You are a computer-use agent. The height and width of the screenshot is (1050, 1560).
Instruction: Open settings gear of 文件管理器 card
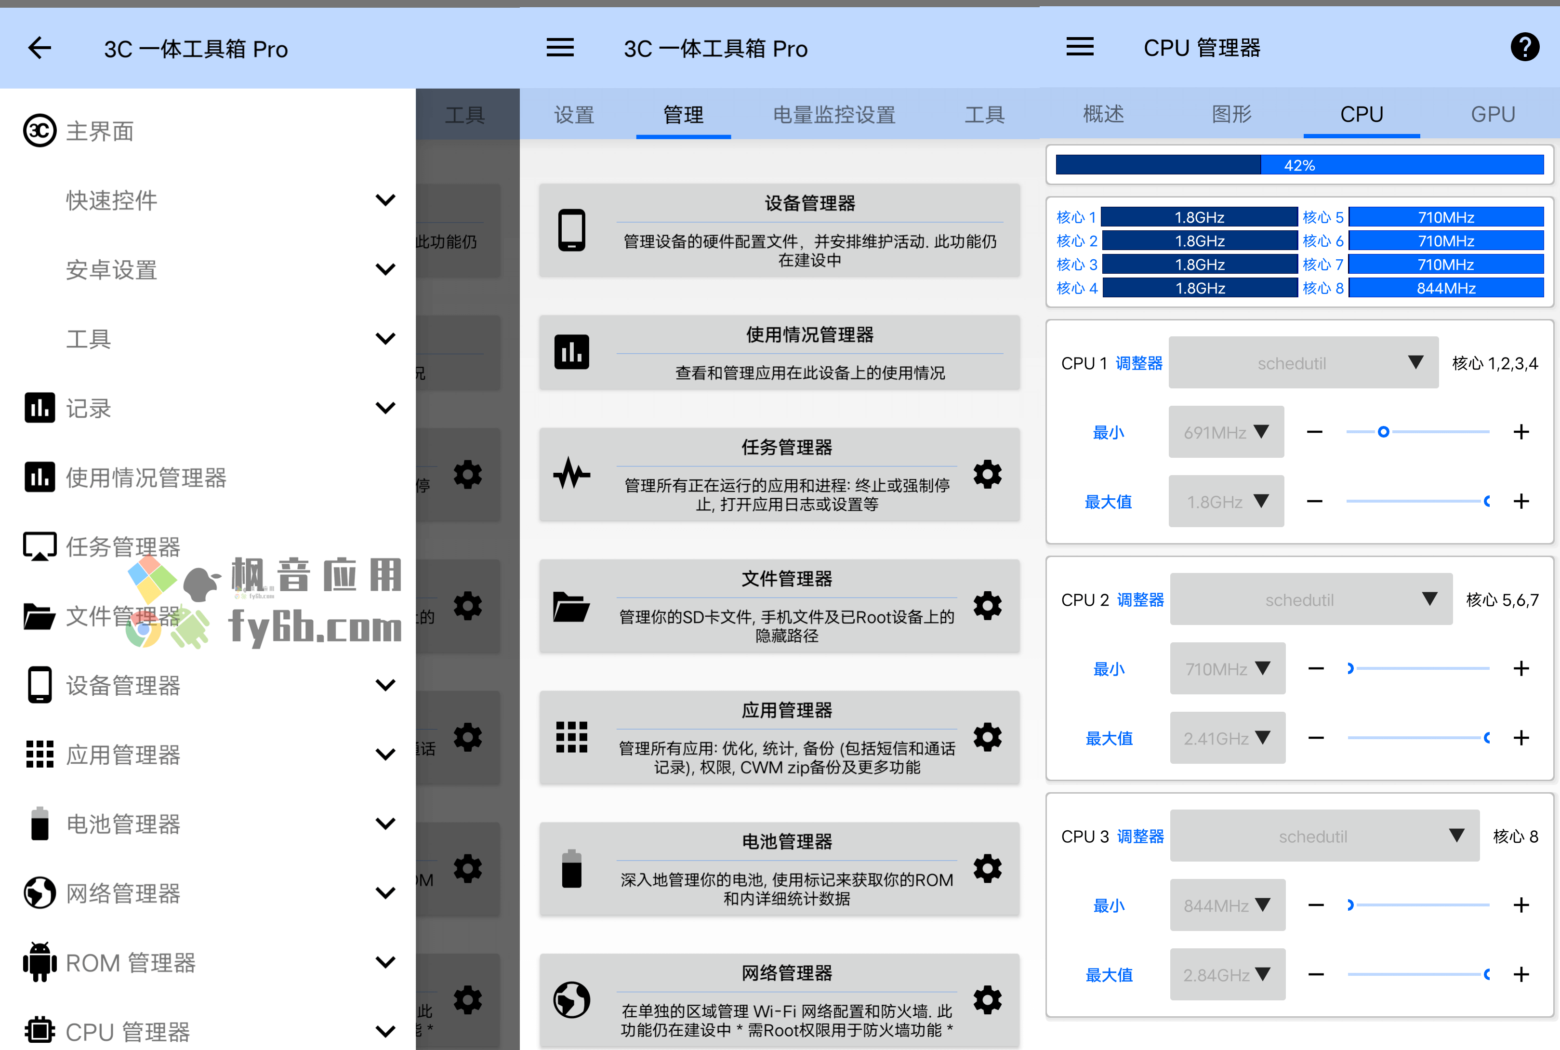click(x=987, y=606)
